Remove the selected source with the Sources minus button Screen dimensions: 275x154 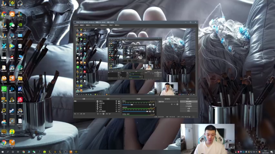click(x=100, y=114)
